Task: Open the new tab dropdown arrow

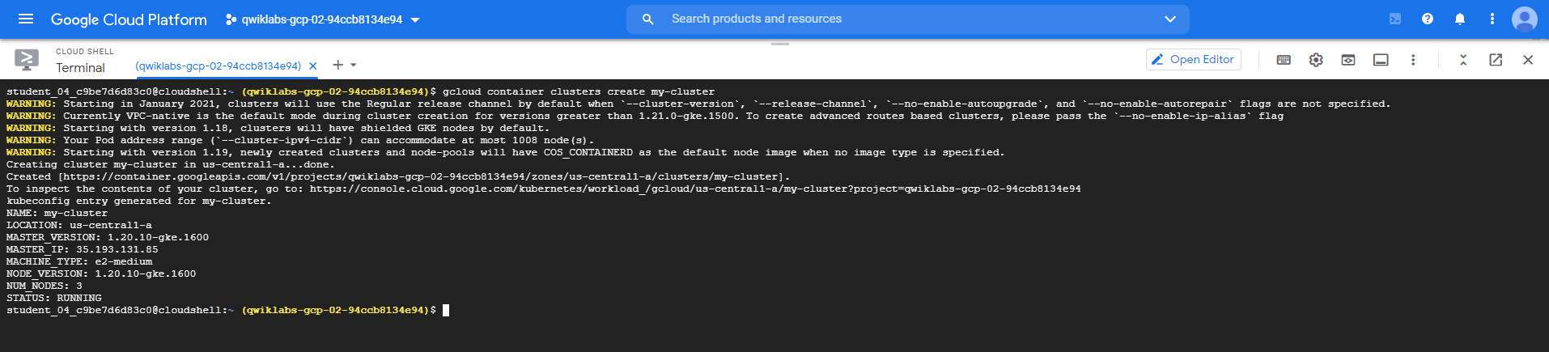Action: coord(354,65)
